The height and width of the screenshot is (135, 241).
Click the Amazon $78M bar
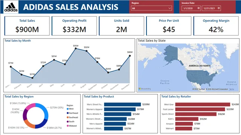pyautogui.click(x=184, y=124)
